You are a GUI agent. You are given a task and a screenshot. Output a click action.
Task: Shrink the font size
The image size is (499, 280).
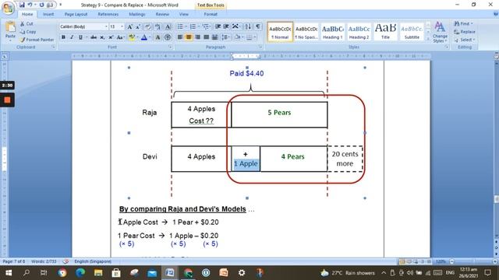(138, 26)
